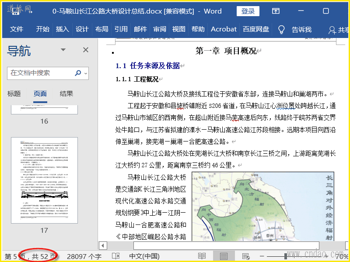Viewport: 350px width, 262px height.
Task: Open the 审阅 ribbon tab
Action: 160,29
